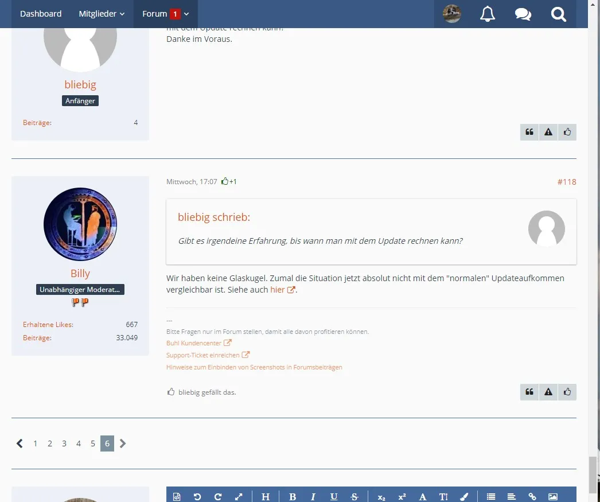The image size is (600, 502).
Task: Toggle italic formatting in the editor
Action: point(313,497)
